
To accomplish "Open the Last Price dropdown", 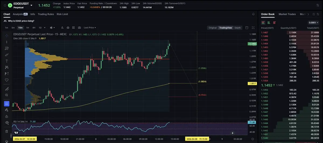I will (90, 27).
